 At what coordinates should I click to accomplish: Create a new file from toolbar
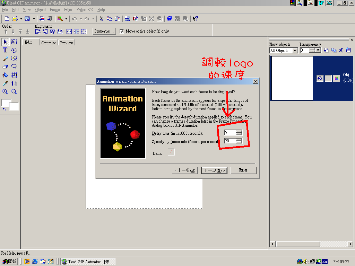pyautogui.click(x=7, y=19)
